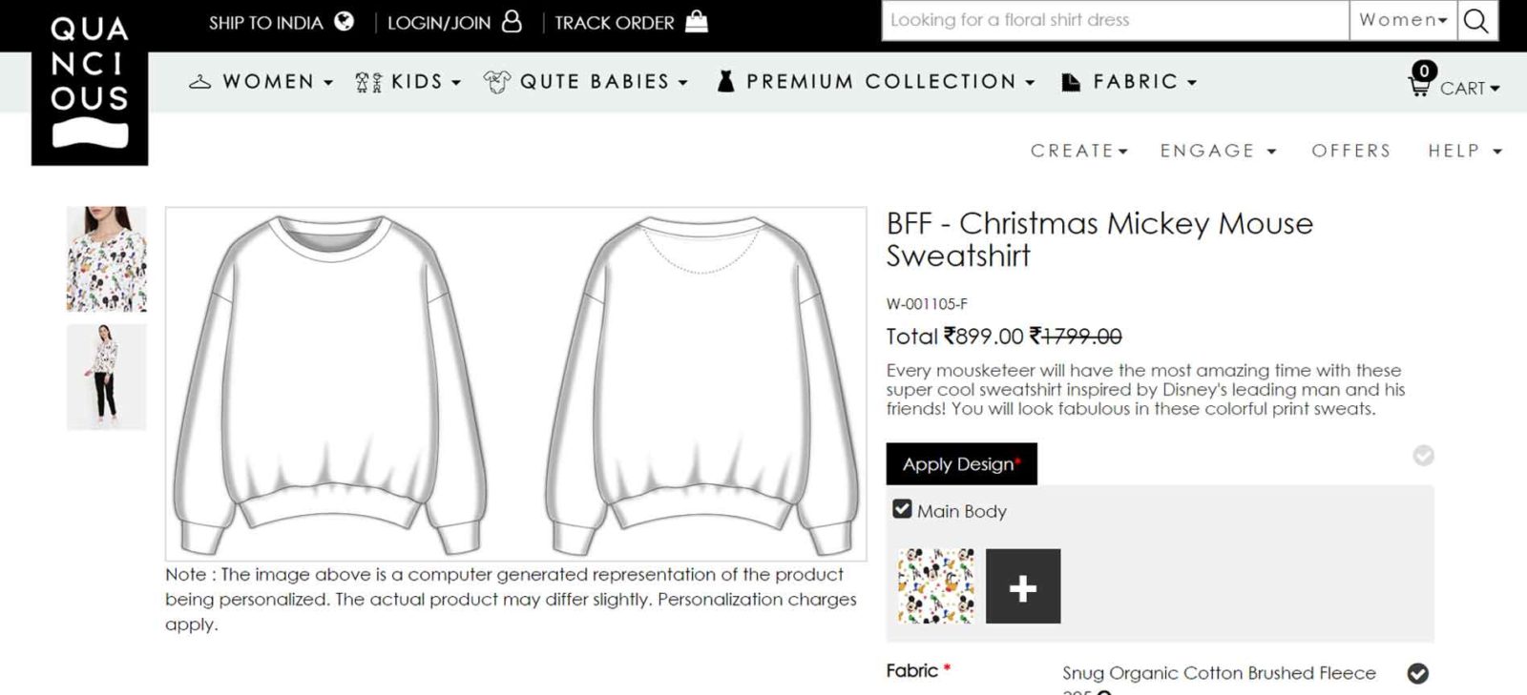Click the search magnifier icon
Screen dimensions: 1527x695
coord(1476,21)
